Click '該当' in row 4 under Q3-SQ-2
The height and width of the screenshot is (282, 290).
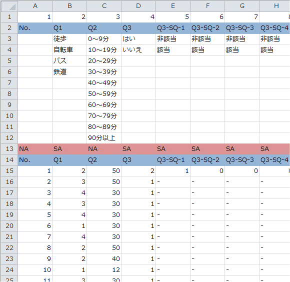coord(207,50)
